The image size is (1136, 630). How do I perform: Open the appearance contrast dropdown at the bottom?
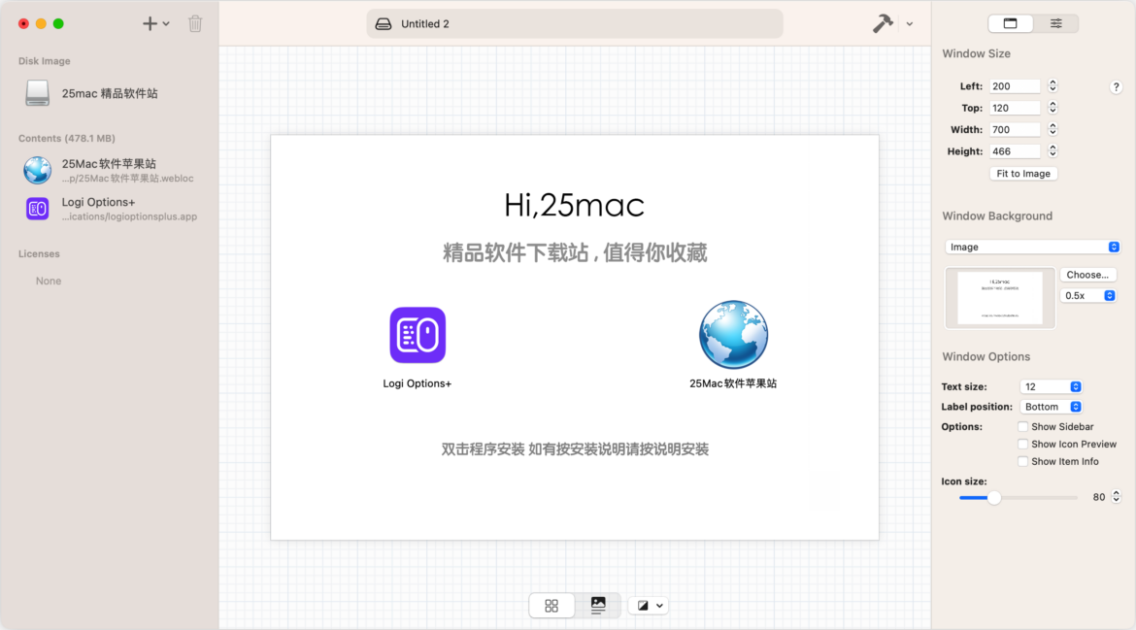pyautogui.click(x=650, y=606)
